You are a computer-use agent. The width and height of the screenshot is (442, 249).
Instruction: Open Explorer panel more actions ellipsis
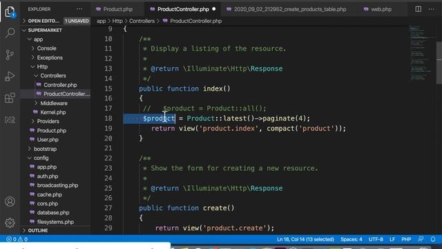pos(79,9)
